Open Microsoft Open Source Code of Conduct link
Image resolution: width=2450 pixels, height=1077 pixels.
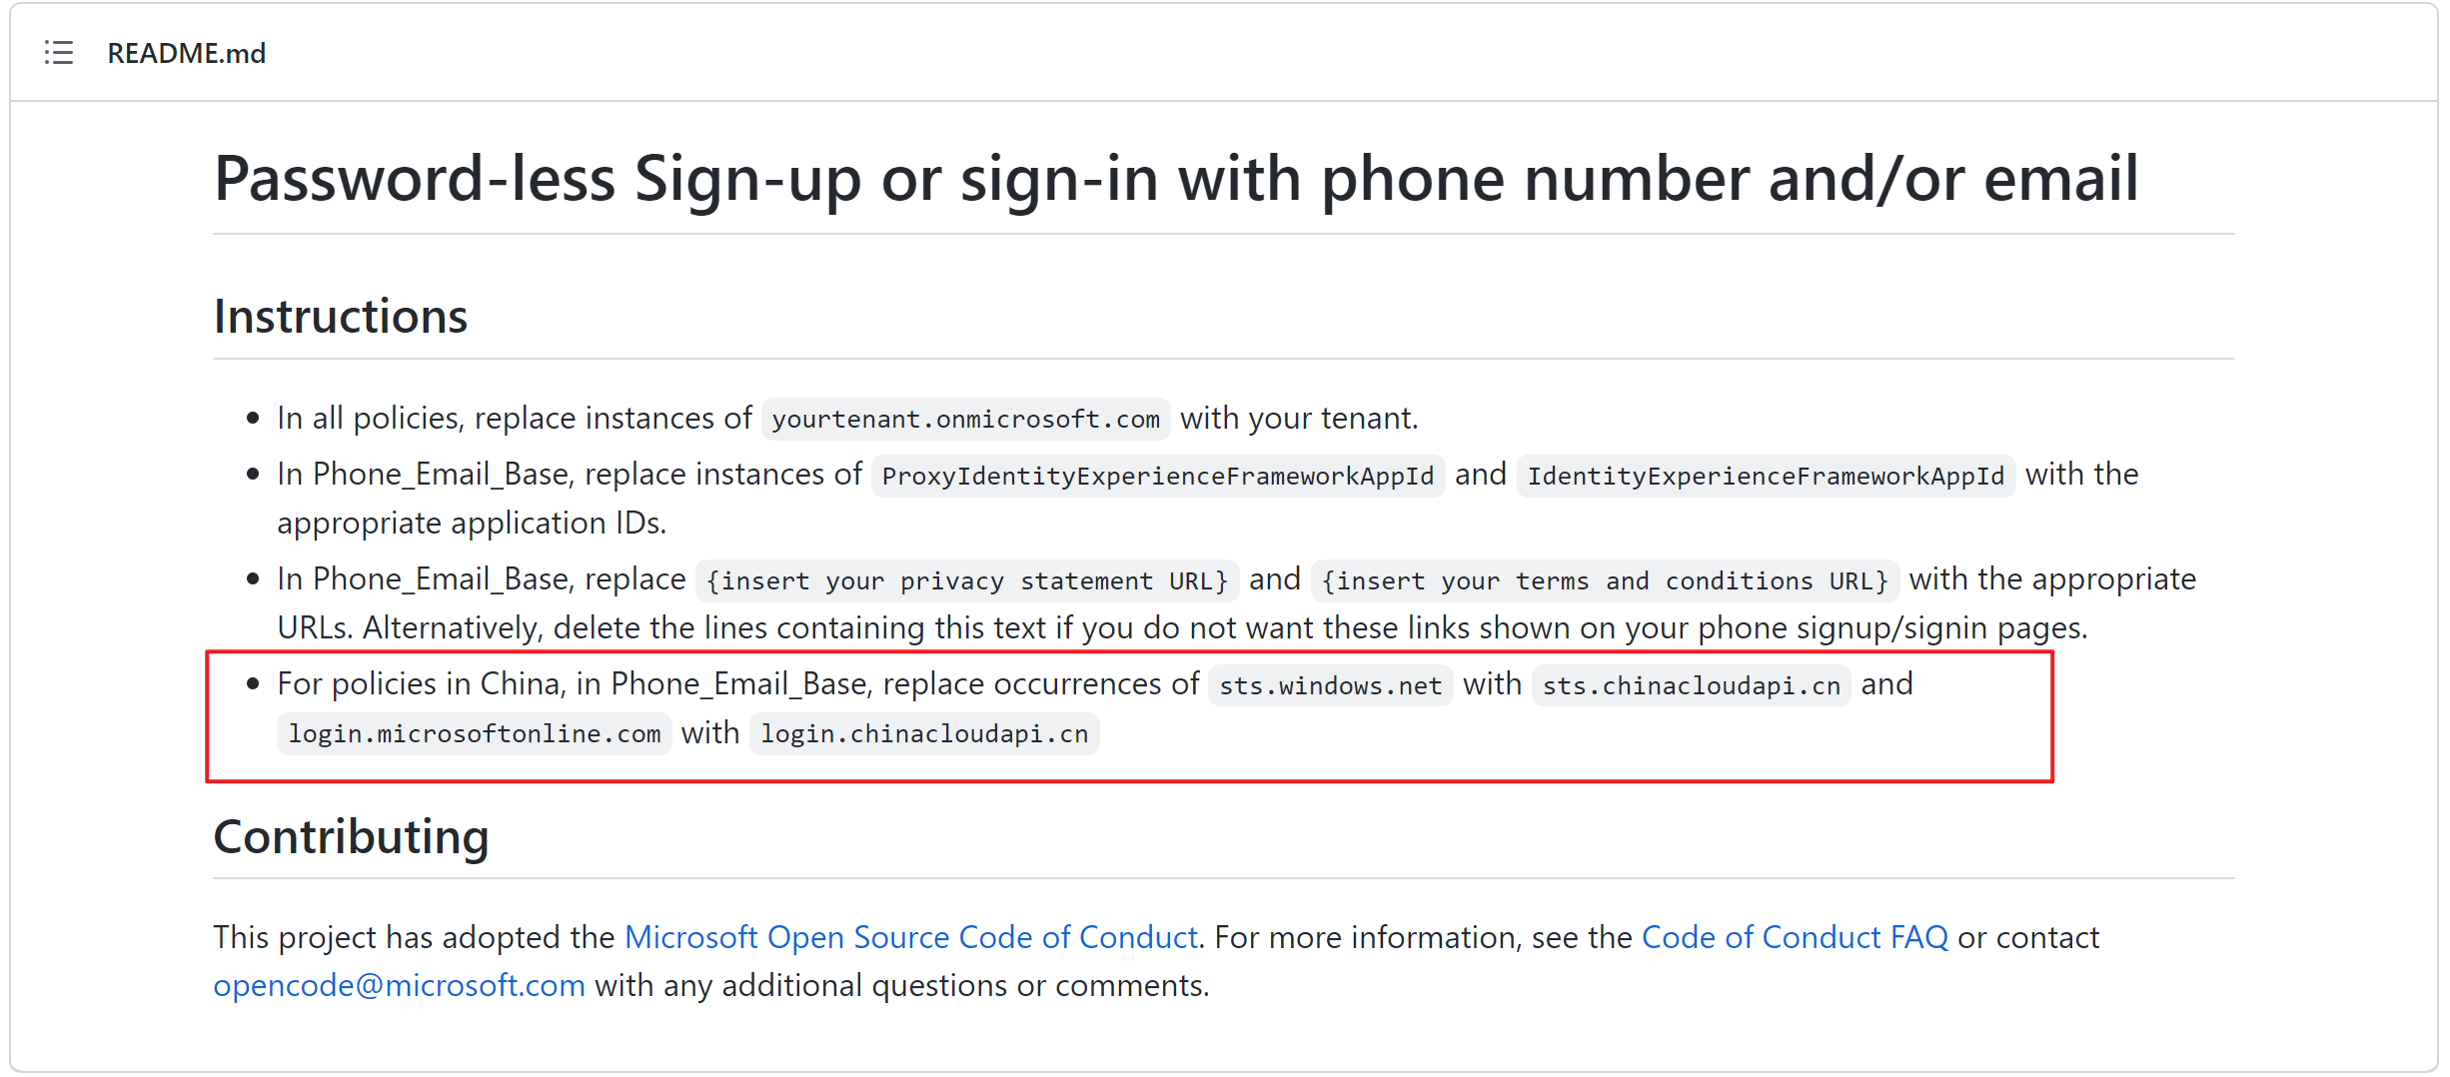click(910, 936)
